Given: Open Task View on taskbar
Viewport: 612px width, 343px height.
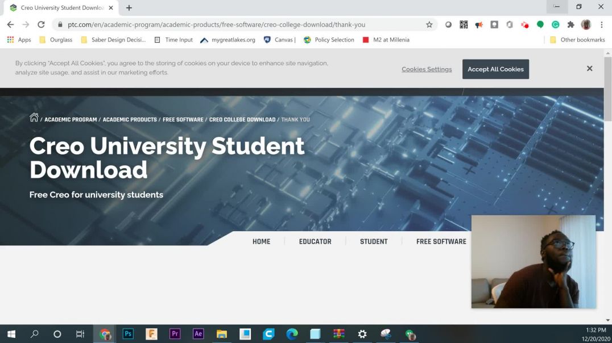Looking at the screenshot, I should [80, 334].
